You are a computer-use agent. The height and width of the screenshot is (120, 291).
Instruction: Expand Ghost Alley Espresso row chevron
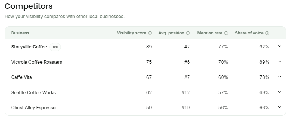(x=279, y=107)
